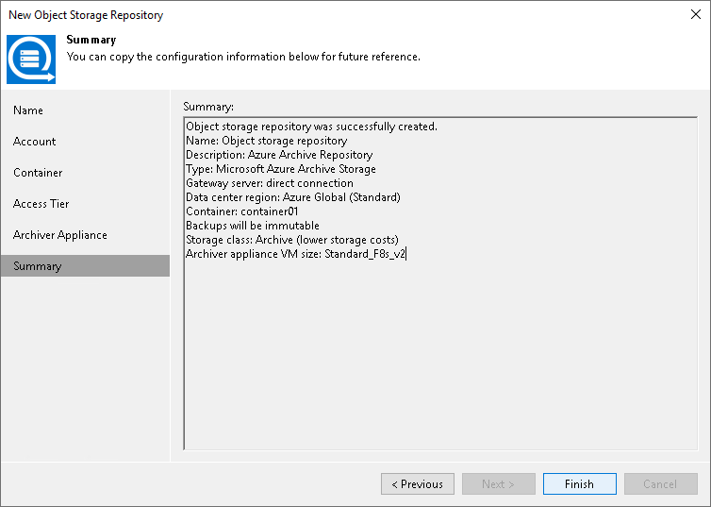
Task: Click the bold Summary heading
Action: (91, 40)
